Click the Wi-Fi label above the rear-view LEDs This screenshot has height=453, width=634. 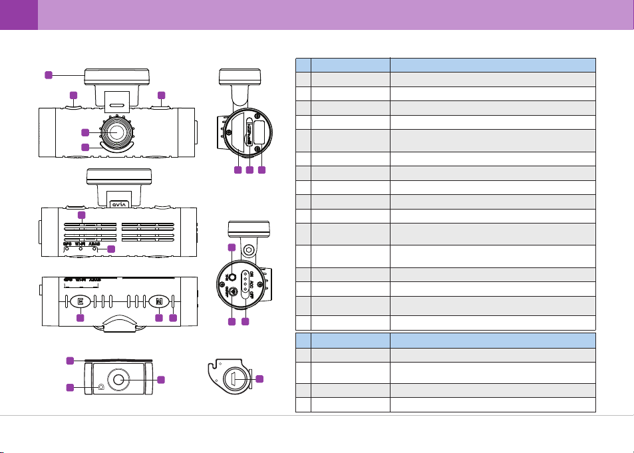point(80,244)
